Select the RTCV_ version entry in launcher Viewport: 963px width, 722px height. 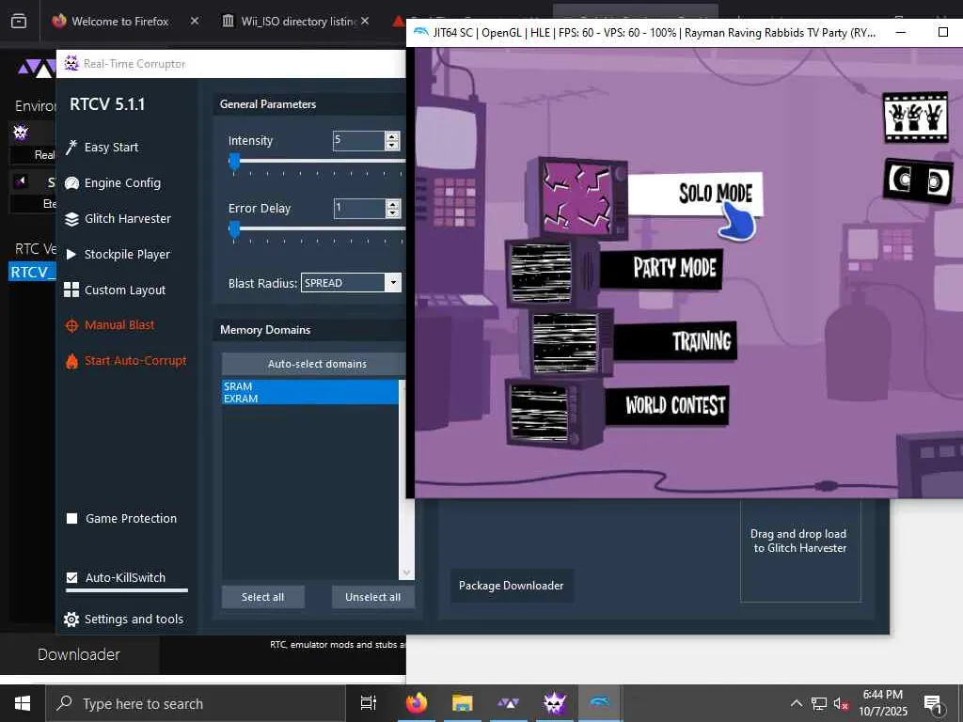pyautogui.click(x=33, y=272)
